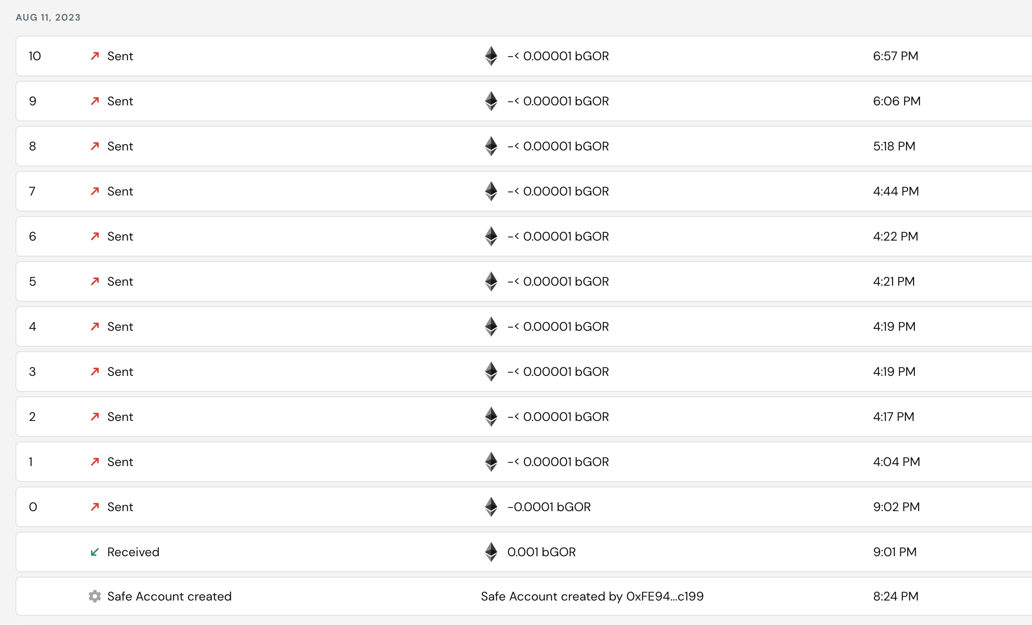Click the Ethereum icon beside -0.0001 bGOR

tap(491, 507)
